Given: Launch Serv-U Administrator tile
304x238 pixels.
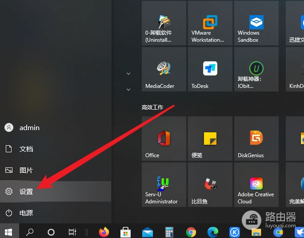Looking at the screenshot, I should pyautogui.click(x=163, y=185).
